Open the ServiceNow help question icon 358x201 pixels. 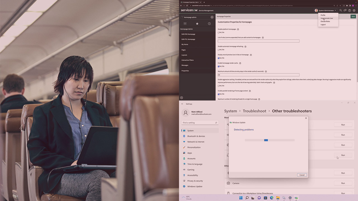tap(350, 10)
